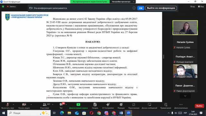The image size is (206, 116).
Task: Open the first Google Chrome taskbar icon
Action: click(x=99, y=113)
